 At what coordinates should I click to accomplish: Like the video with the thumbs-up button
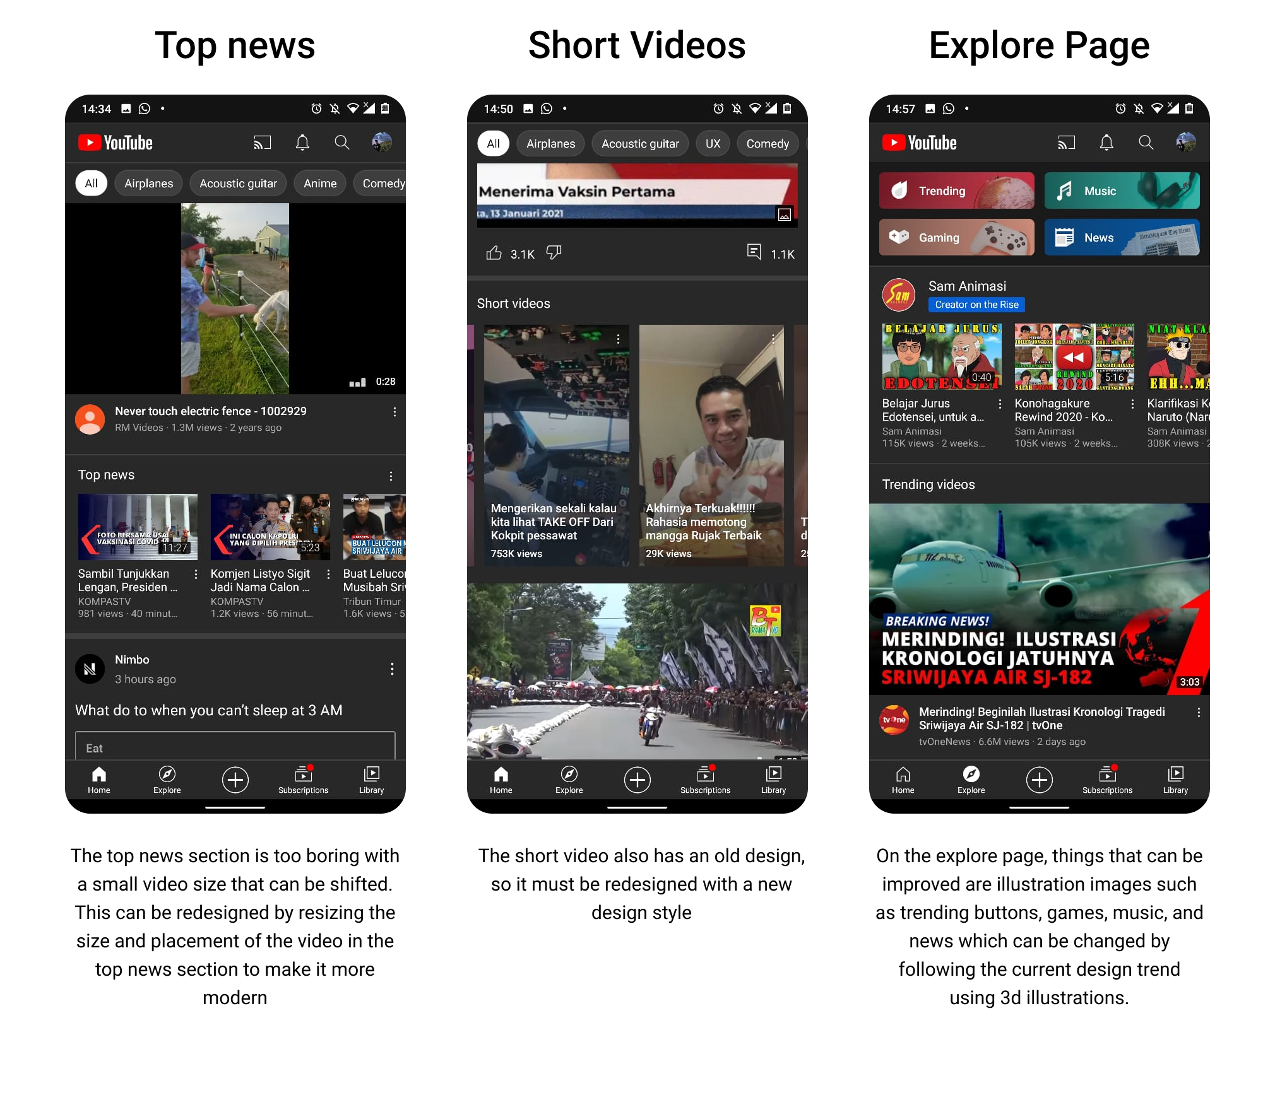coord(495,253)
